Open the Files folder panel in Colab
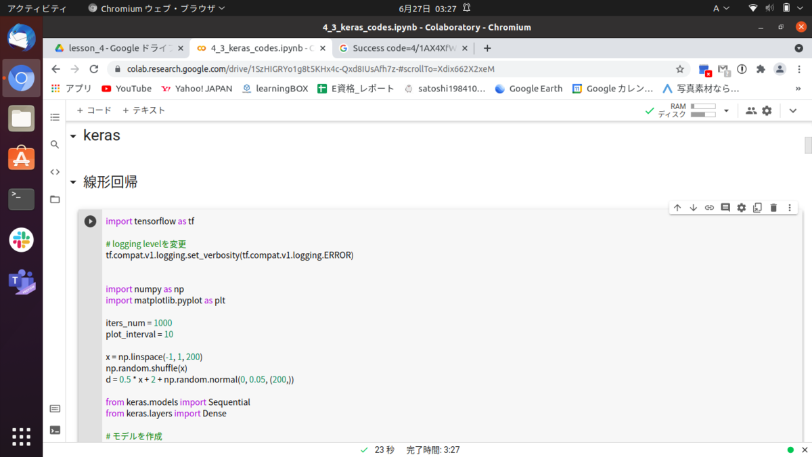Image resolution: width=812 pixels, height=457 pixels. click(55, 199)
